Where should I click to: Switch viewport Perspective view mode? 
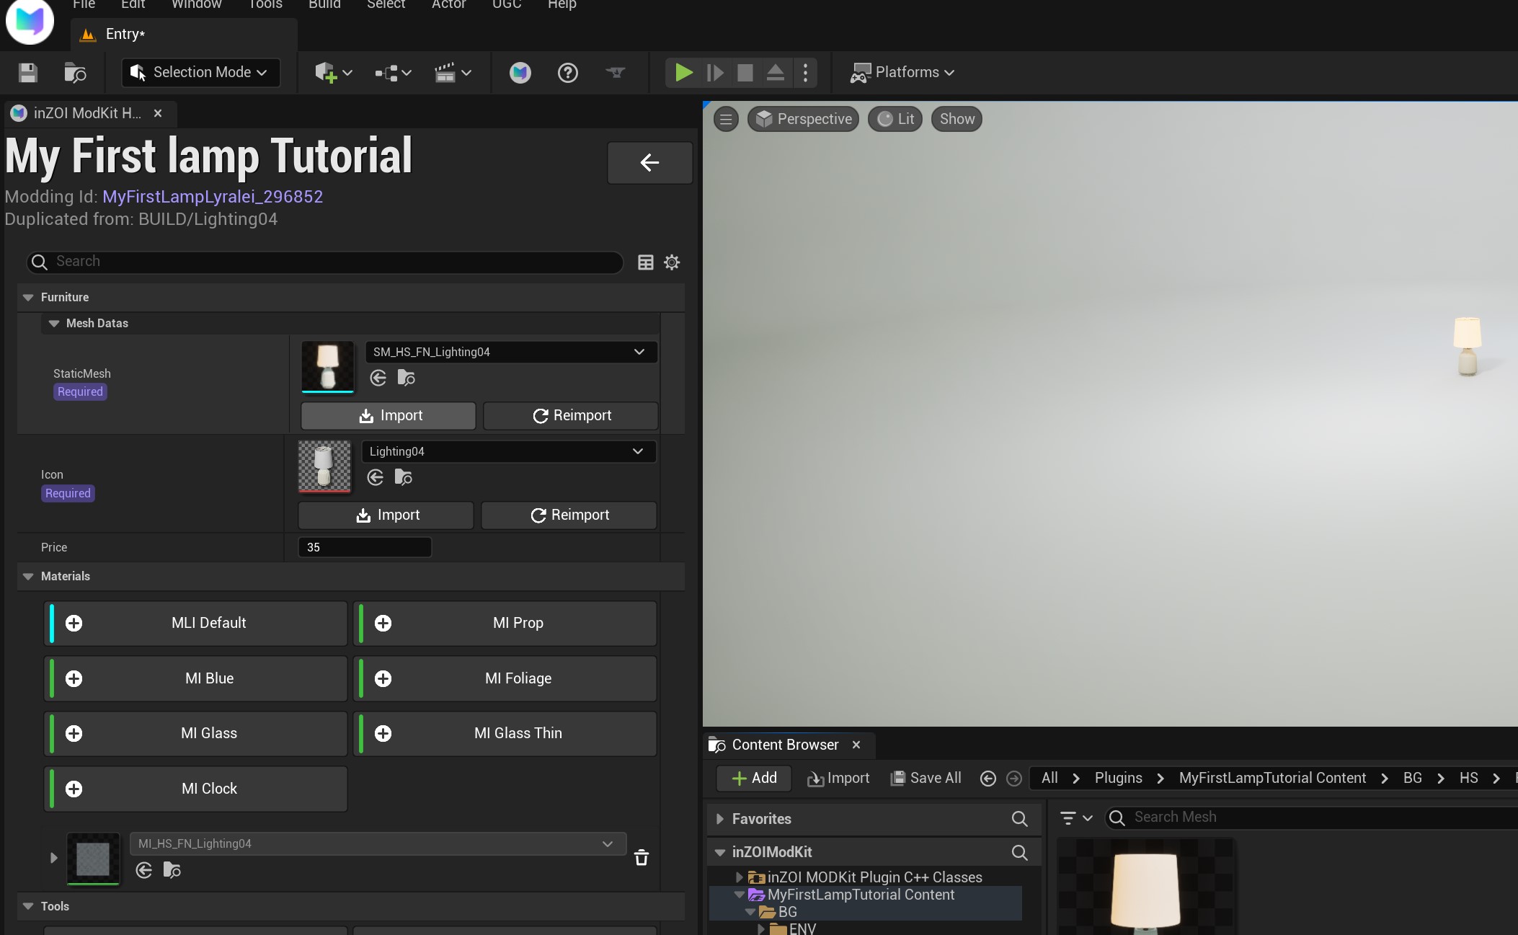pos(804,119)
